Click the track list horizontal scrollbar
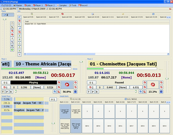173x135 pixels. point(96,54)
